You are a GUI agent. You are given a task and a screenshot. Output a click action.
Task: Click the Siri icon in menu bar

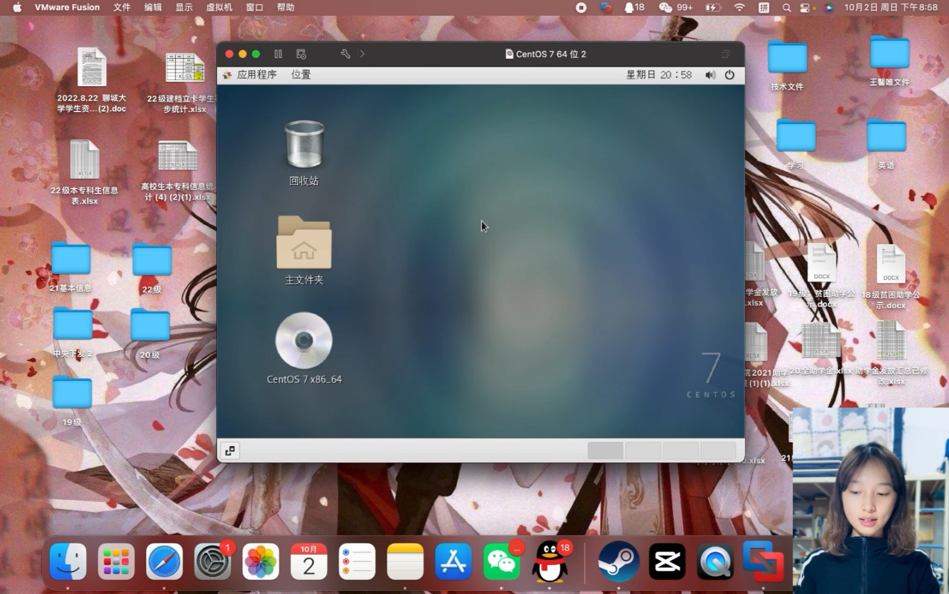coord(829,7)
